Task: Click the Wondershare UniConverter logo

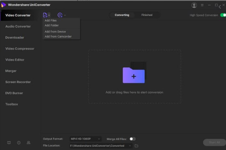Action: [x=3, y=5]
